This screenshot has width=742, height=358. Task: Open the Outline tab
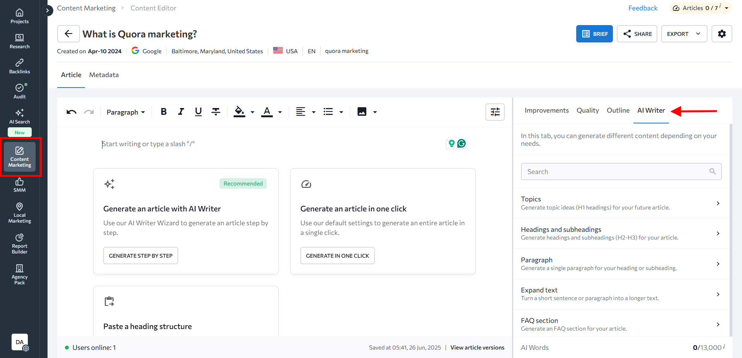pyautogui.click(x=618, y=110)
